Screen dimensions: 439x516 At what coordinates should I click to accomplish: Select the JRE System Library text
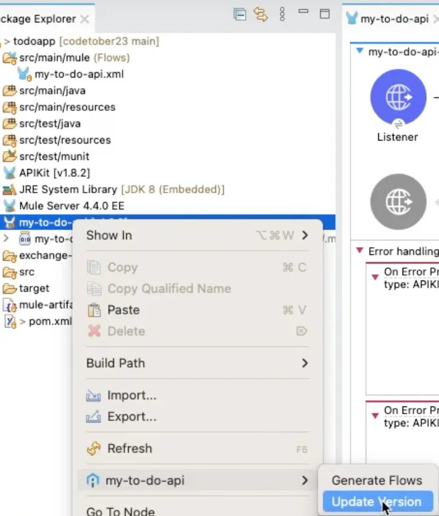(69, 190)
